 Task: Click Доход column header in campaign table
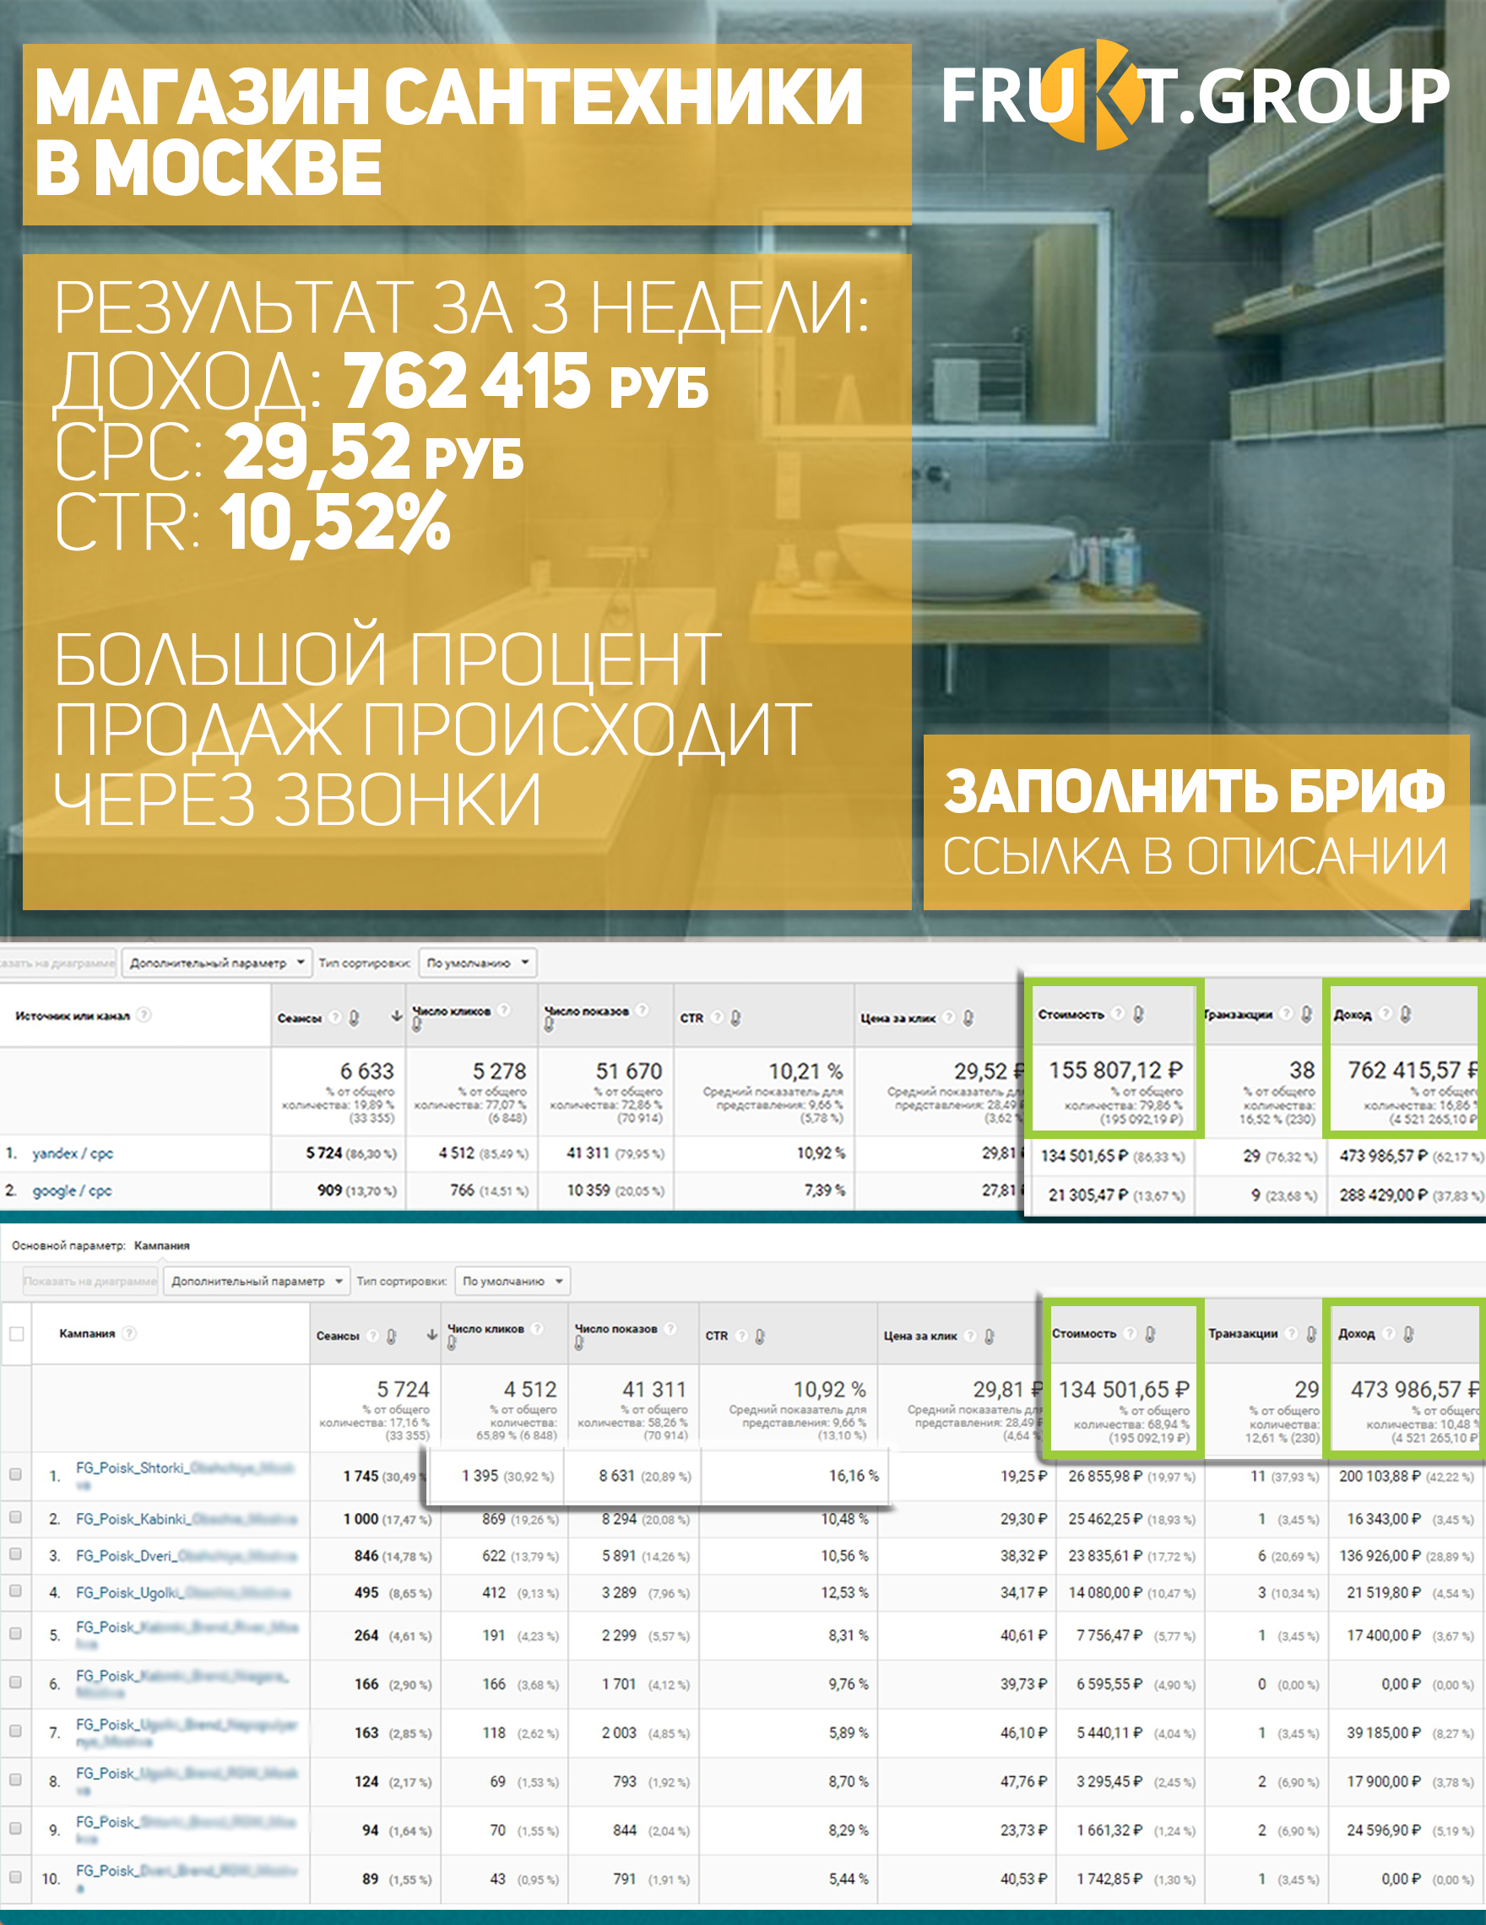pos(1357,1334)
